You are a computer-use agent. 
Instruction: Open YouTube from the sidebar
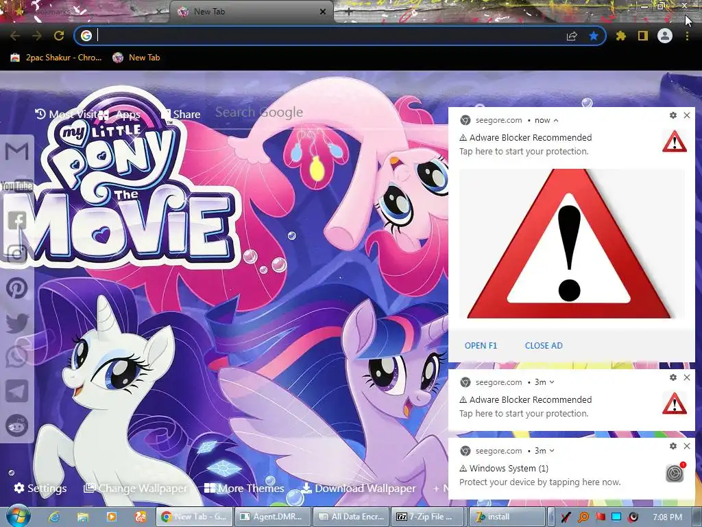click(16, 185)
